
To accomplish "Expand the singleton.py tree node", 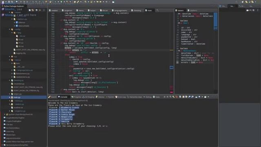I will pyautogui.click(x=9, y=111).
